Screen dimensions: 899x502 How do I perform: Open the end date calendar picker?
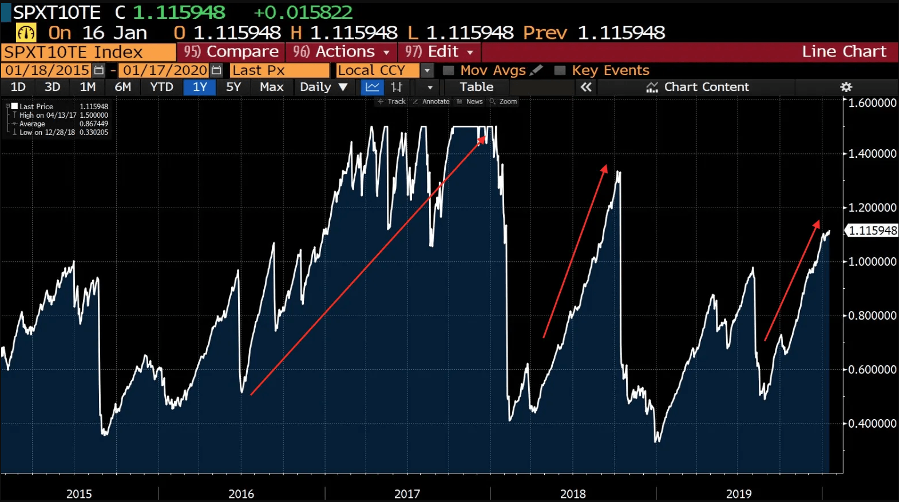coord(216,70)
